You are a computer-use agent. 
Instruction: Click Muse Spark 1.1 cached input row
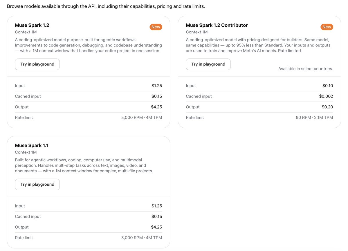tap(89, 216)
